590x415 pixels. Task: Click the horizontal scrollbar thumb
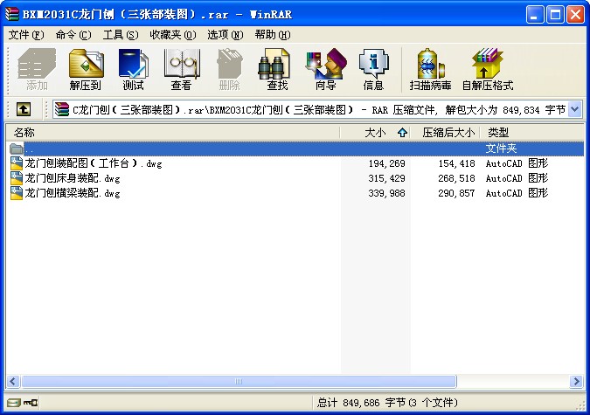tap(239, 382)
